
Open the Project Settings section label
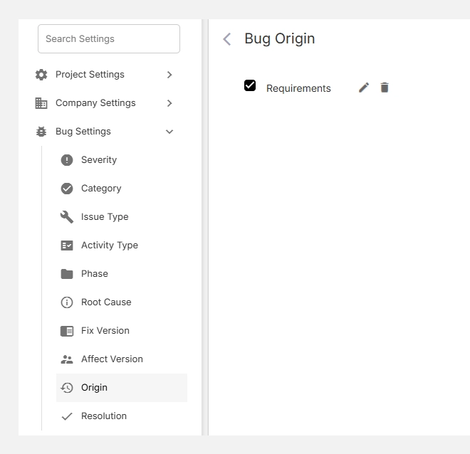tap(90, 75)
